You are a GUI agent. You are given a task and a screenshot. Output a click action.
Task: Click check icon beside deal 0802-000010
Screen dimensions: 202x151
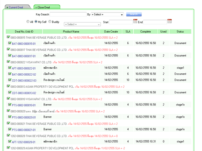coord(8,98)
